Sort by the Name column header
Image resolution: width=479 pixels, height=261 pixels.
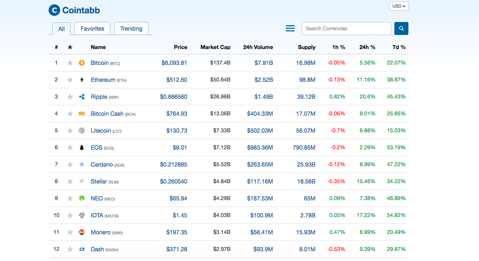[x=98, y=47]
